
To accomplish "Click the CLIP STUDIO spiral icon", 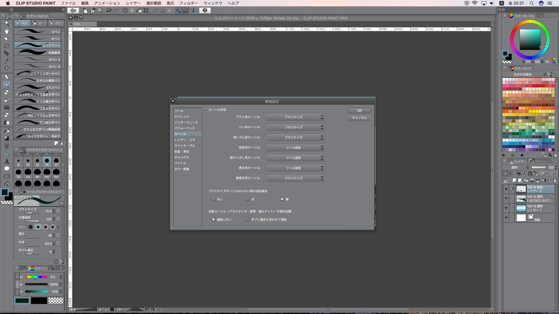I will tap(73, 10).
